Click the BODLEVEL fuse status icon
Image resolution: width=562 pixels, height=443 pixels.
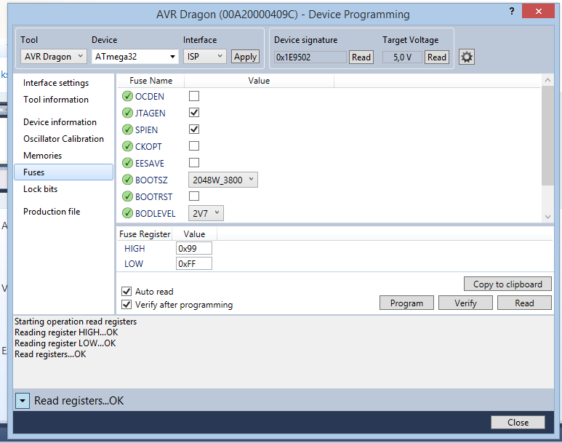coord(127,213)
